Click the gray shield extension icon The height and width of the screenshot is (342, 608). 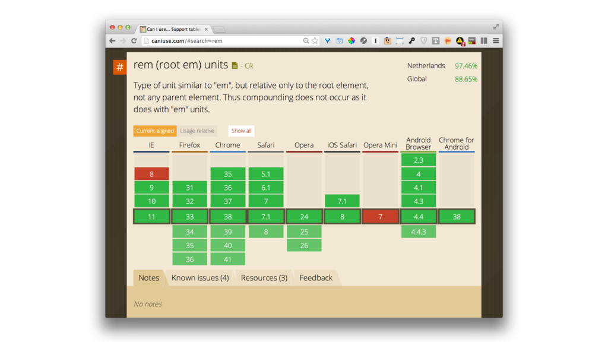coord(424,41)
